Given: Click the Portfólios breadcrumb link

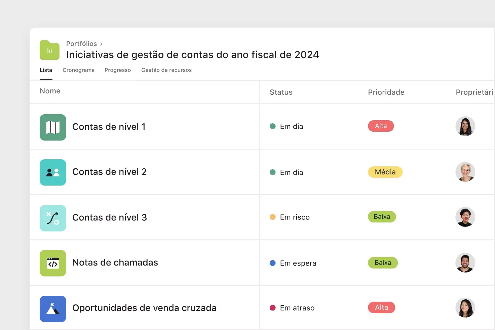Looking at the screenshot, I should 81,44.
